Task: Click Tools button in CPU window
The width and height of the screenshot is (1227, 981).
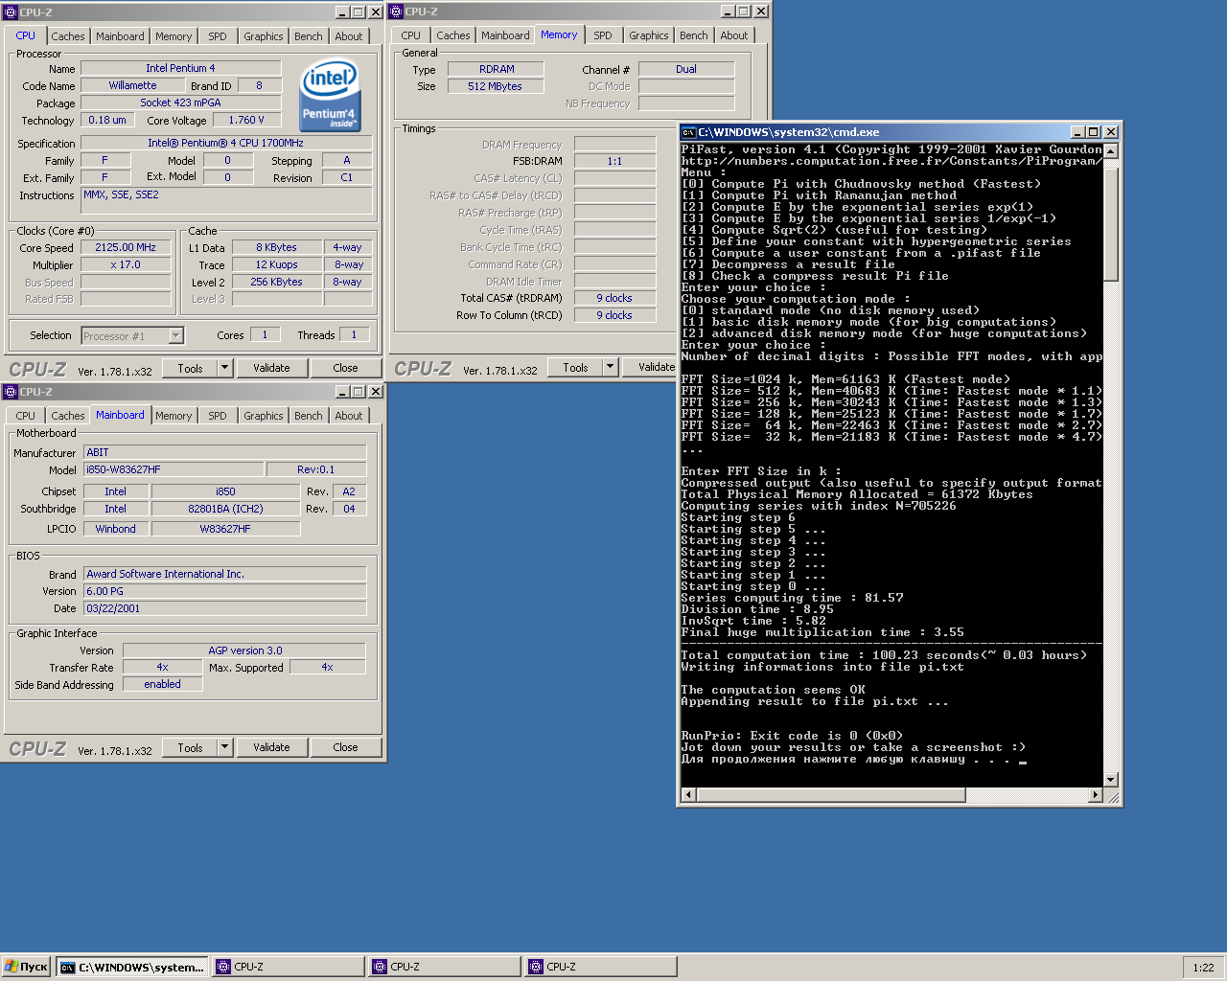Action: 190,368
